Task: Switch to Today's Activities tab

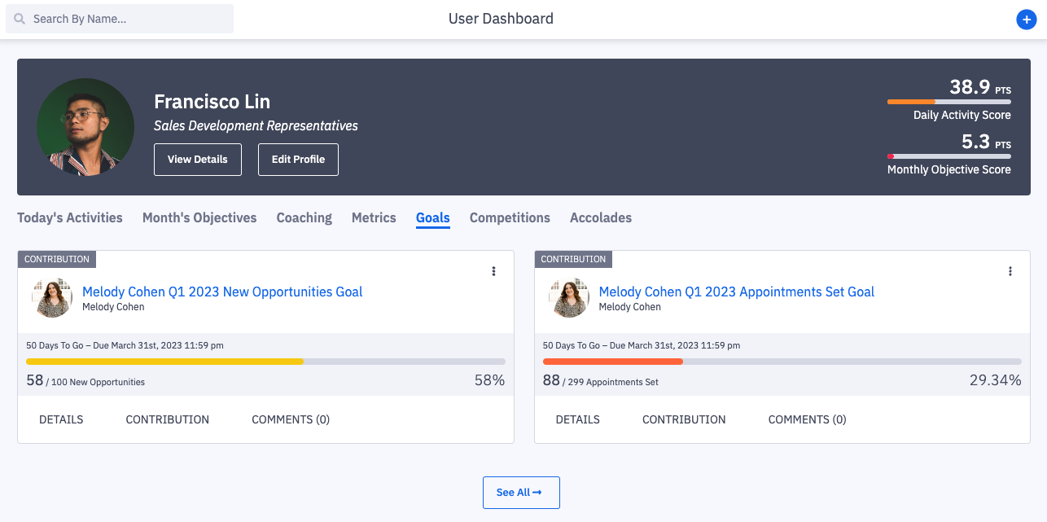Action: pyautogui.click(x=70, y=217)
